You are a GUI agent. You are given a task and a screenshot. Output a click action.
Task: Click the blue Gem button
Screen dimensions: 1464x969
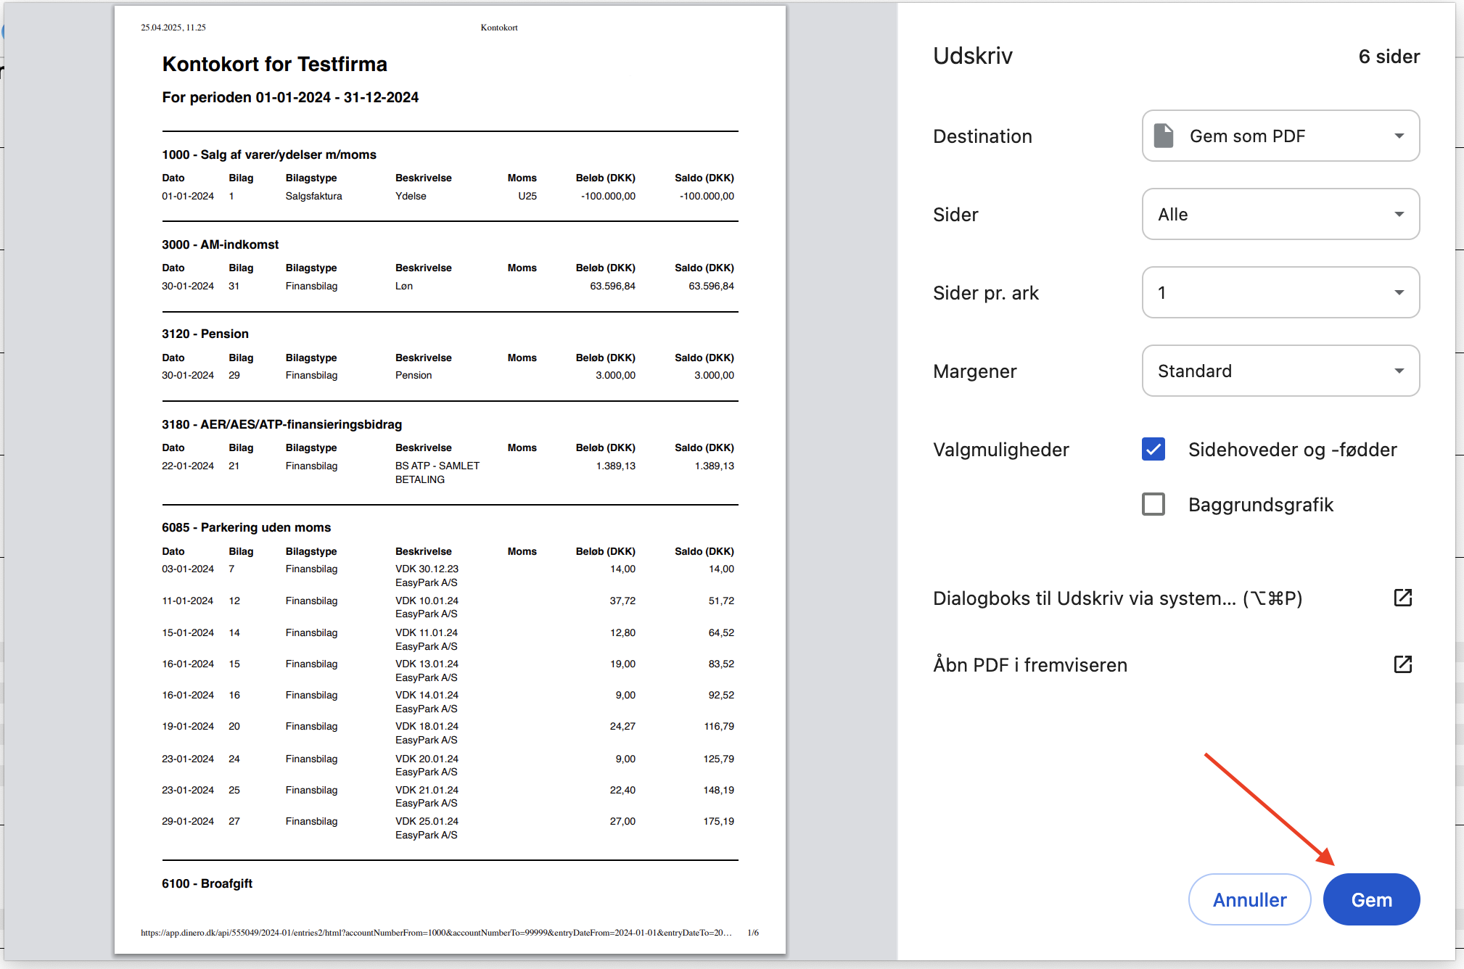click(1371, 899)
